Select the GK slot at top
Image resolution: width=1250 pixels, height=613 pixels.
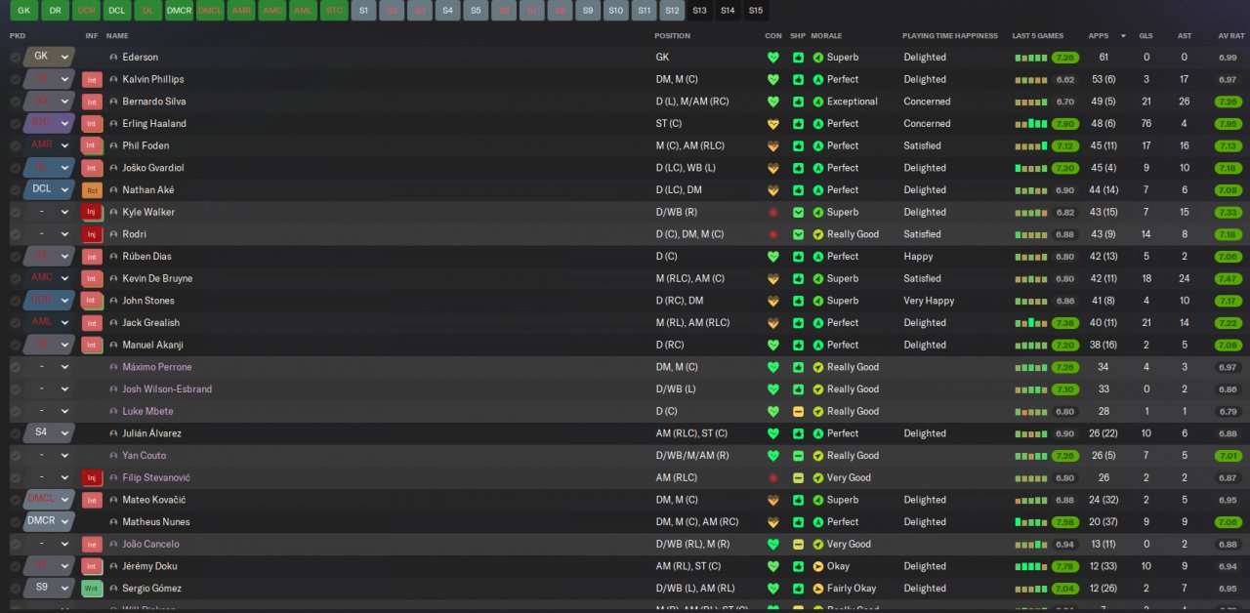click(x=24, y=11)
